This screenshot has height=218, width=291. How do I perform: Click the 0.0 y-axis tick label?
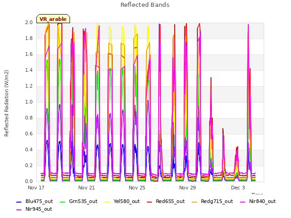pyautogui.click(x=29, y=182)
